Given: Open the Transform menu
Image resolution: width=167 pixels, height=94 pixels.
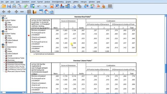Looking at the screenshot, I should pyautogui.click(x=25, y=2).
